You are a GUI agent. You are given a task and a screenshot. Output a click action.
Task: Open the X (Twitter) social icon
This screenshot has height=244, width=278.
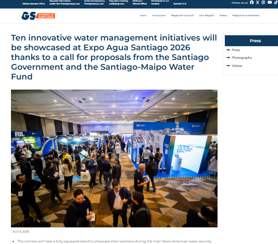click(258, 2)
